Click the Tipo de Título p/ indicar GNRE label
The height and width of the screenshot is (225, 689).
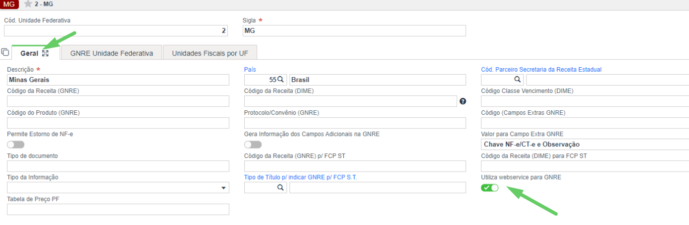[x=300, y=177]
